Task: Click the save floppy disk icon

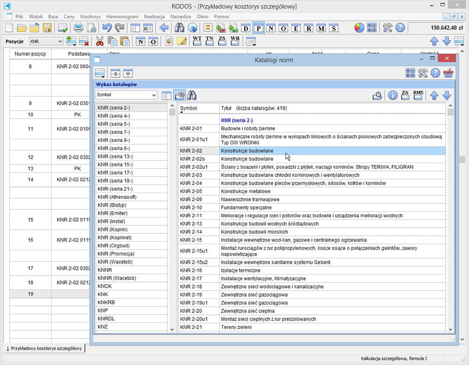Action: (x=47, y=28)
